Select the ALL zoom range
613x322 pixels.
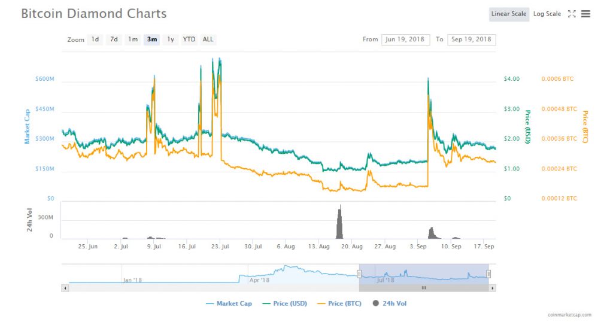(208, 40)
